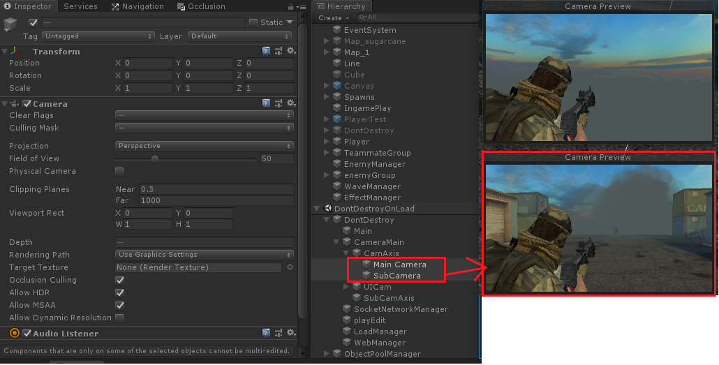The image size is (719, 365).
Task: Disable the Audio Listener component checkbox
Action: coord(27,334)
